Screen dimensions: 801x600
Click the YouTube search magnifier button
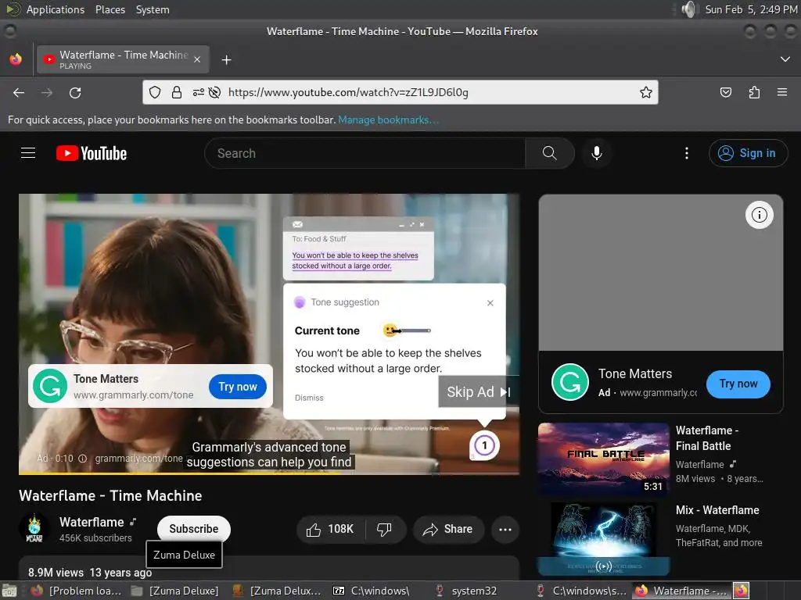pos(550,153)
